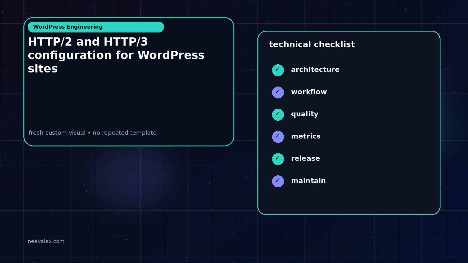
Task: Select the 'maintain' checklist label
Action: point(308,181)
